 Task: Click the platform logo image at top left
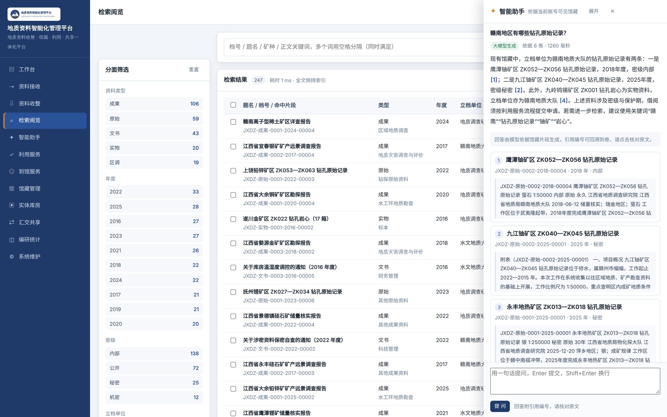(34, 14)
